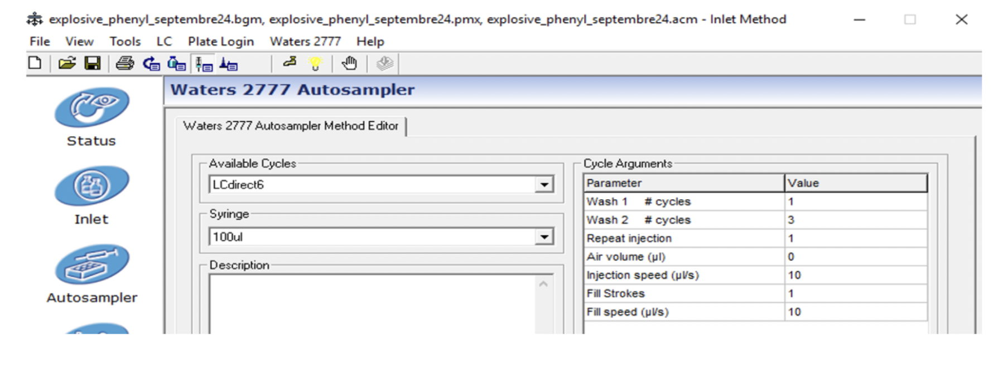Expand the Available Cycles dropdown

click(544, 185)
